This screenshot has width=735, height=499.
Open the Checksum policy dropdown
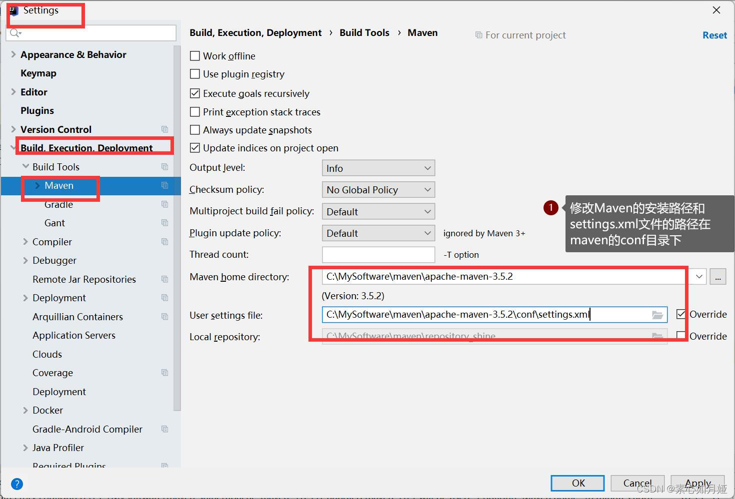tap(378, 190)
